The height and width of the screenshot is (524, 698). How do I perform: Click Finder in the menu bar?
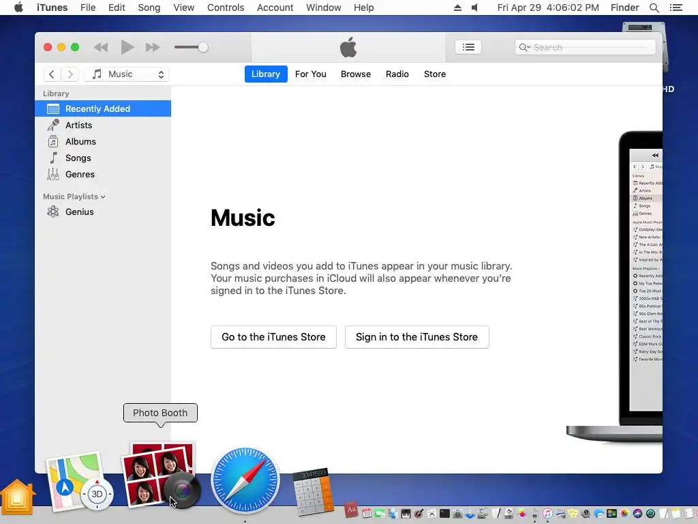(x=624, y=8)
